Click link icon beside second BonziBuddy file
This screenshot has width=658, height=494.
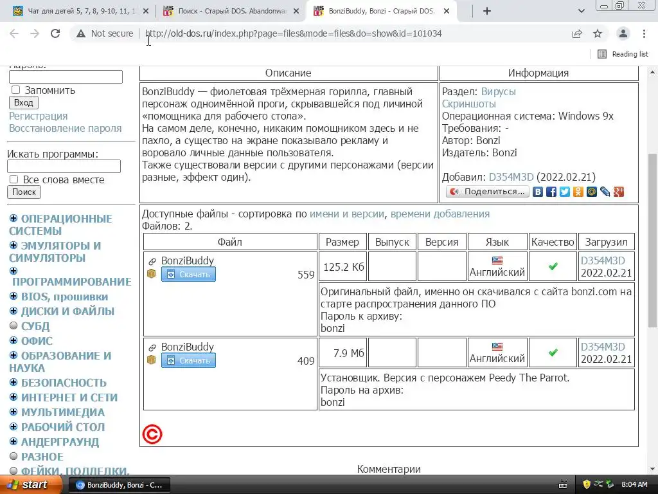pyautogui.click(x=152, y=347)
